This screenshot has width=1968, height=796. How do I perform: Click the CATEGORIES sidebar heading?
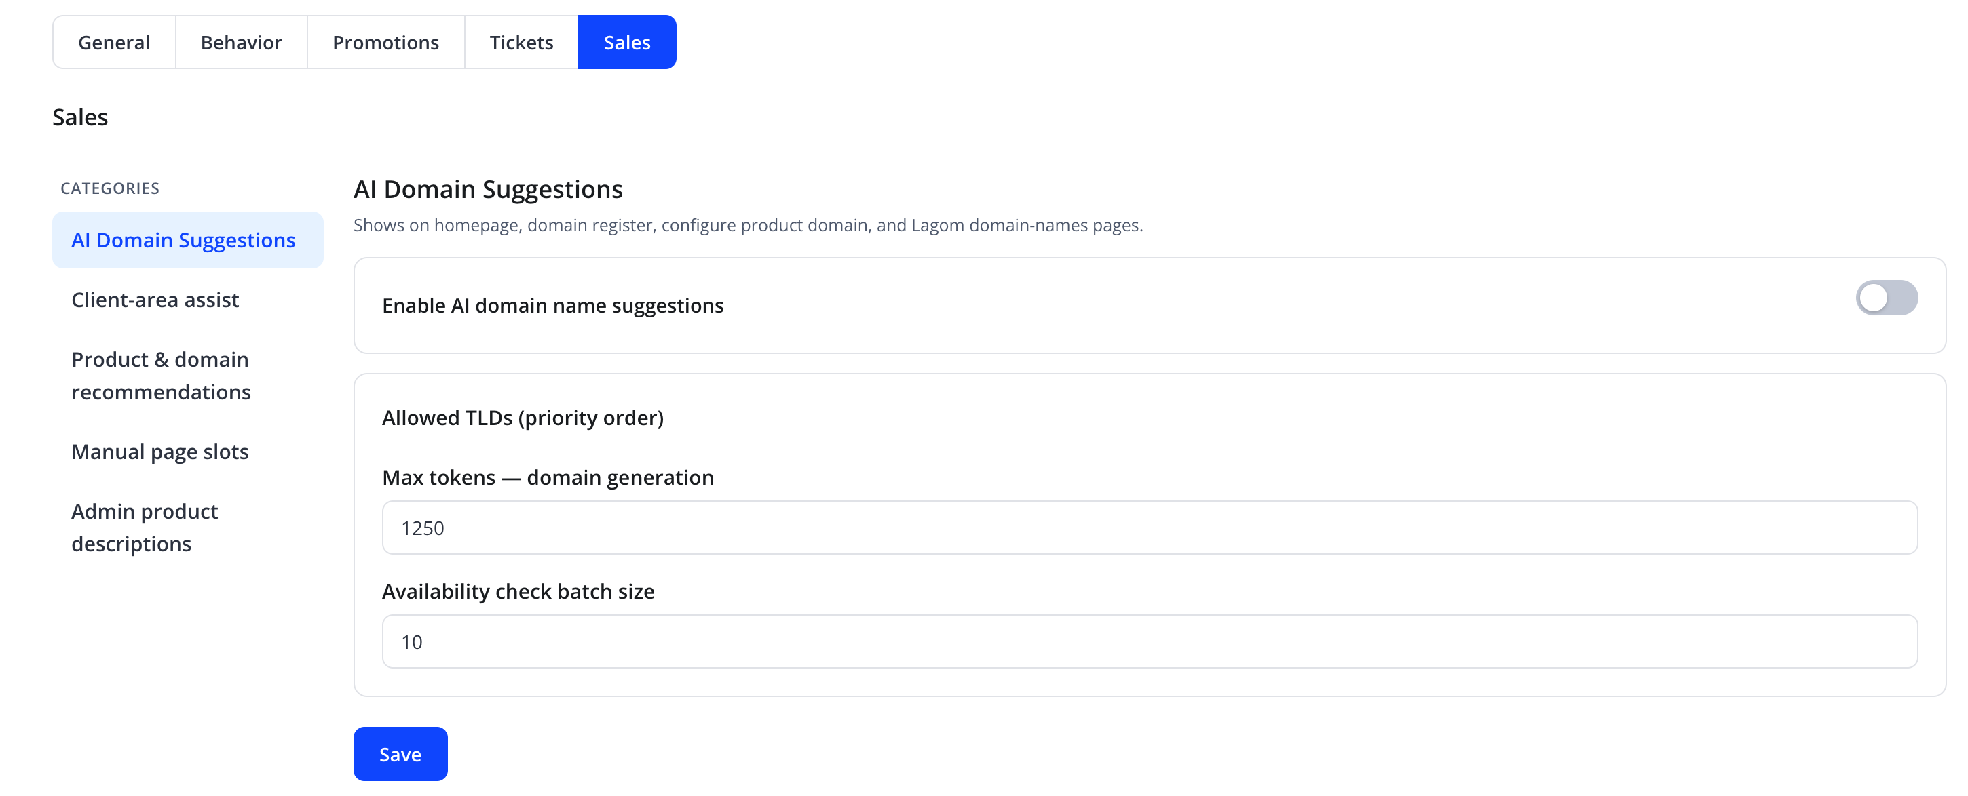tap(110, 188)
